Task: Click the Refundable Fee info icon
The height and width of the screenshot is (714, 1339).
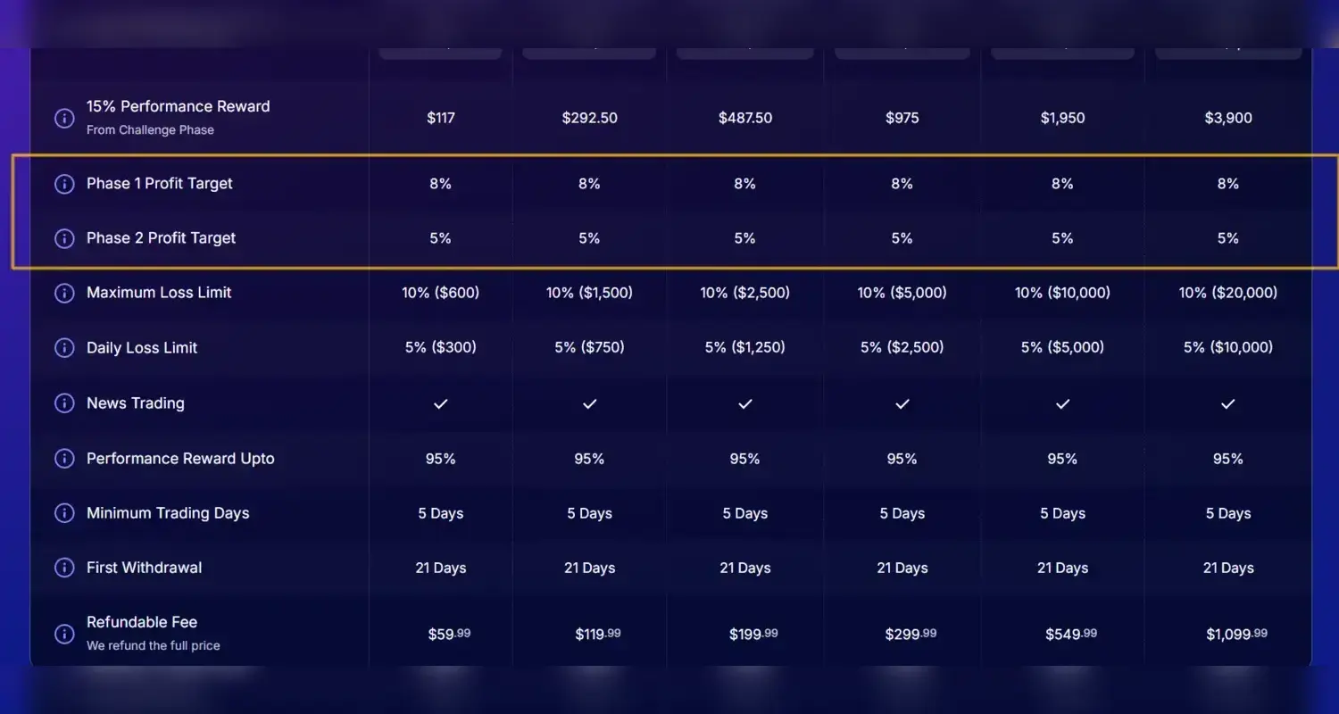Action: coord(64,634)
